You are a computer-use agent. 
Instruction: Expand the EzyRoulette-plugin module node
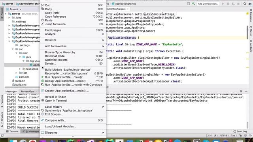tap(9, 37)
